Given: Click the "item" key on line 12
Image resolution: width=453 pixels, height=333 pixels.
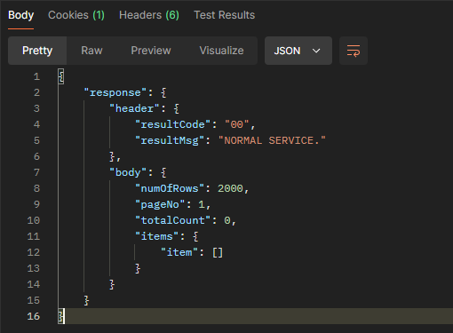Looking at the screenshot, I should point(179,252).
